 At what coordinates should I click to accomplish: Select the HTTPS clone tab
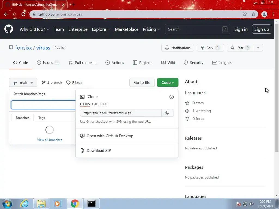pyautogui.click(x=85, y=104)
